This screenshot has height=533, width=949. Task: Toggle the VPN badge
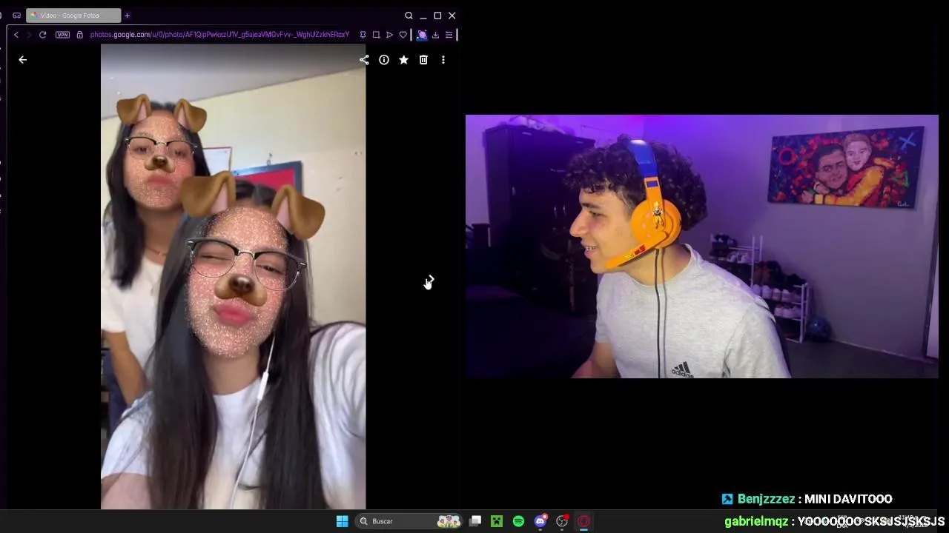point(62,35)
